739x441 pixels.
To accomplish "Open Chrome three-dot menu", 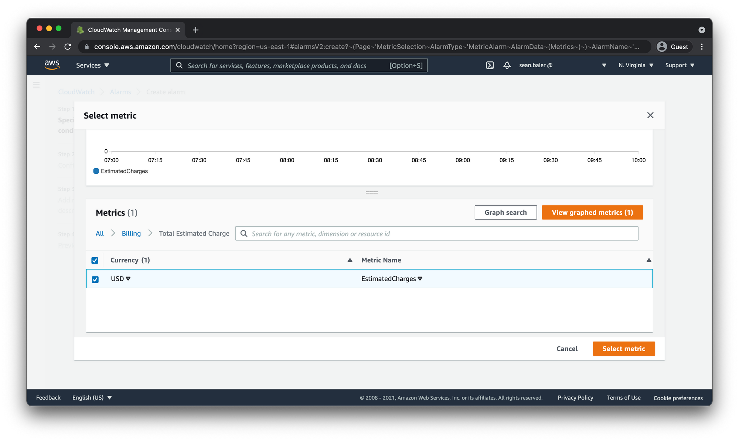I will pos(702,47).
